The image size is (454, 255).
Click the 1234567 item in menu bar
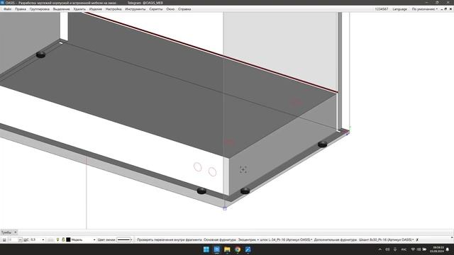point(382,9)
